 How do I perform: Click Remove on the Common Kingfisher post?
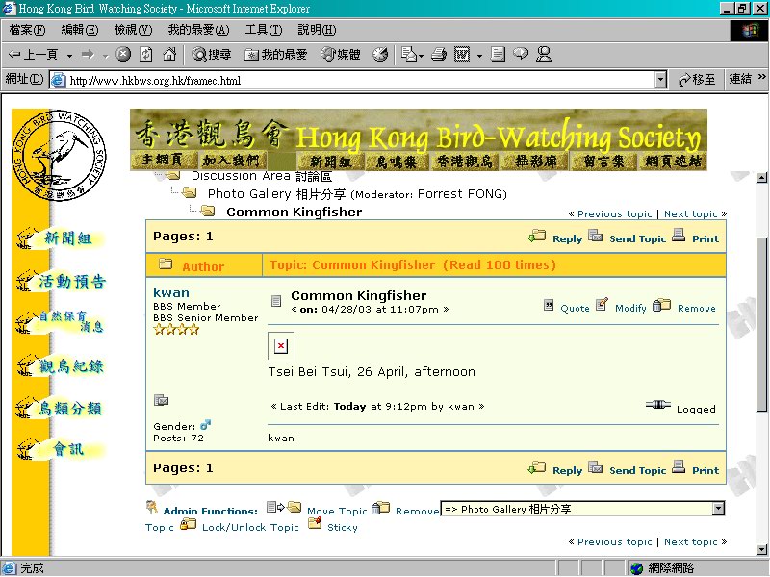click(x=696, y=308)
